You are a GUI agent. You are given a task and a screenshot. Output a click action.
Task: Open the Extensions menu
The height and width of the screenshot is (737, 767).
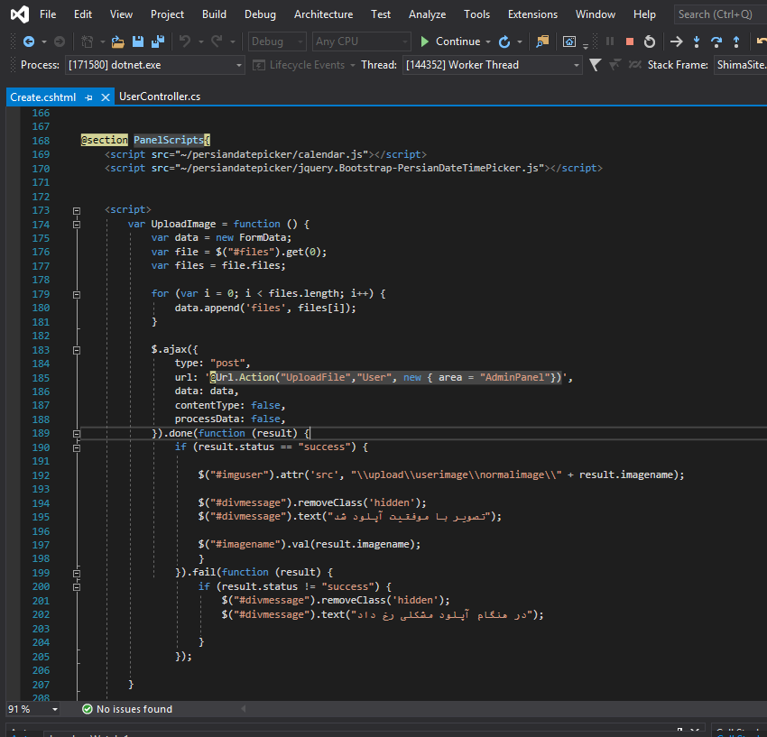click(532, 14)
